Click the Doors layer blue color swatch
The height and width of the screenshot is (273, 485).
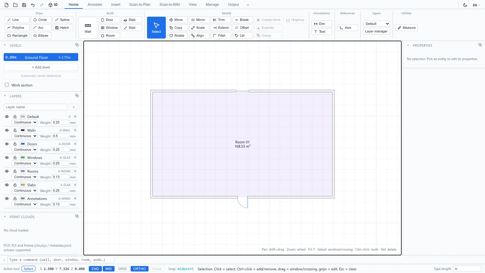click(23, 144)
